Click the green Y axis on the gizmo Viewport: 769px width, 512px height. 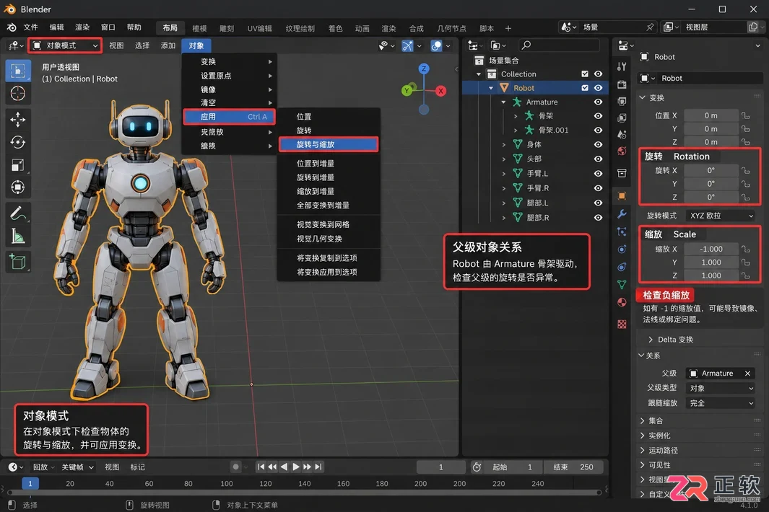tap(407, 91)
